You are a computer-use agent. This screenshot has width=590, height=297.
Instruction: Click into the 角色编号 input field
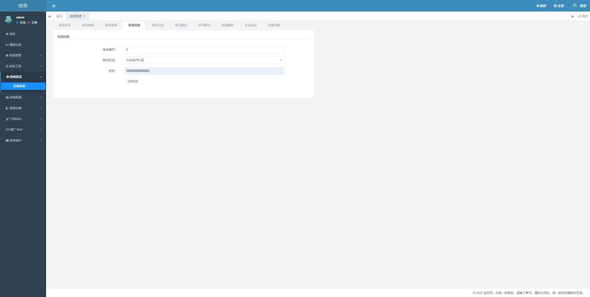coord(204,49)
